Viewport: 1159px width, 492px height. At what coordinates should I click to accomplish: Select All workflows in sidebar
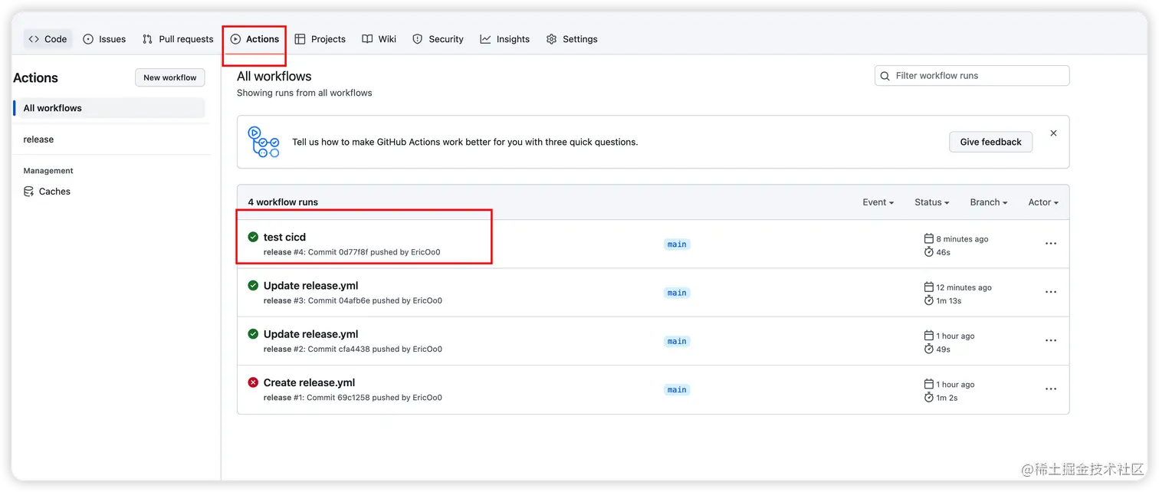[x=109, y=108]
